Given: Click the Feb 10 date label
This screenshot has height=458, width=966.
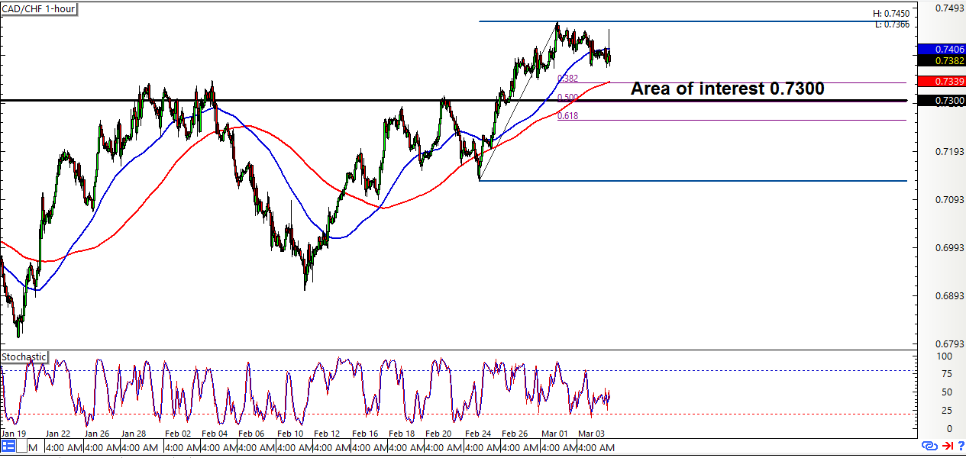Looking at the screenshot, I should pyautogui.click(x=289, y=433).
